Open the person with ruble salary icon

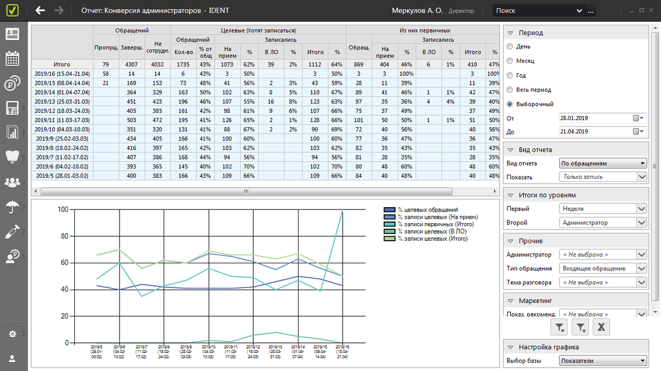tap(12, 256)
